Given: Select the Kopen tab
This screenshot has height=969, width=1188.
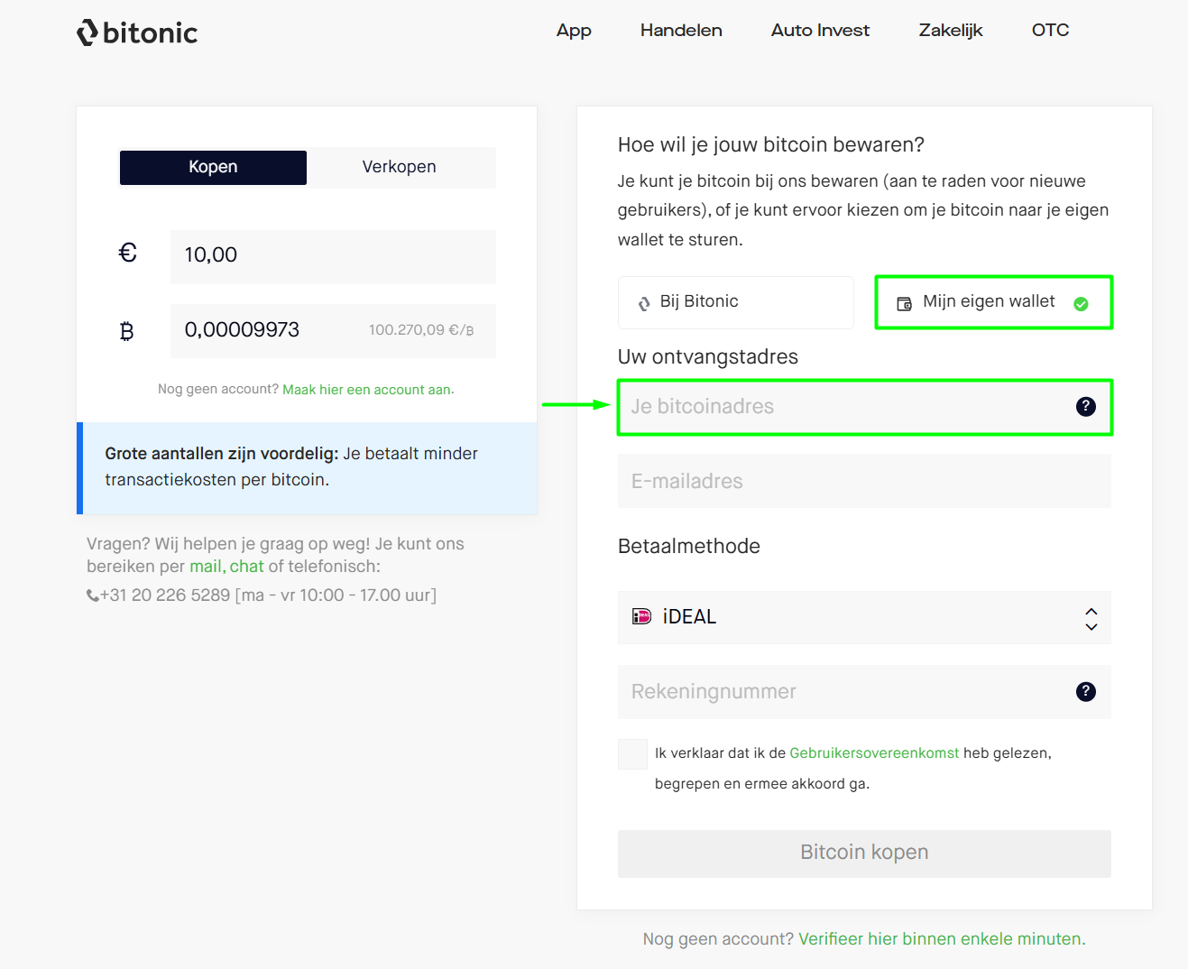Looking at the screenshot, I should tap(213, 167).
